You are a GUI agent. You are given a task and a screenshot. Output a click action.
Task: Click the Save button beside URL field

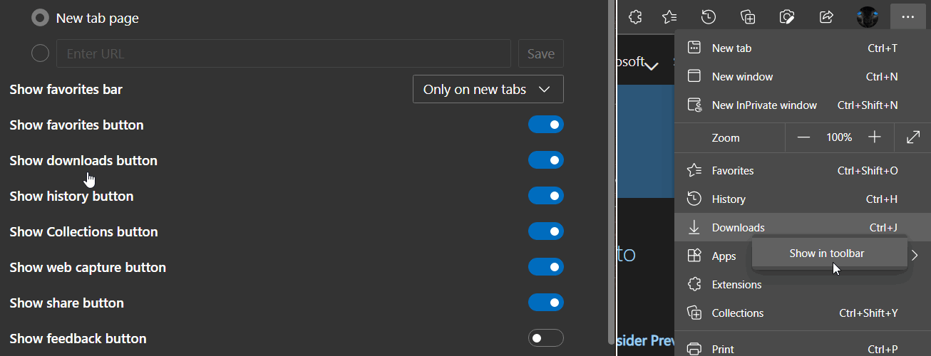coord(541,53)
